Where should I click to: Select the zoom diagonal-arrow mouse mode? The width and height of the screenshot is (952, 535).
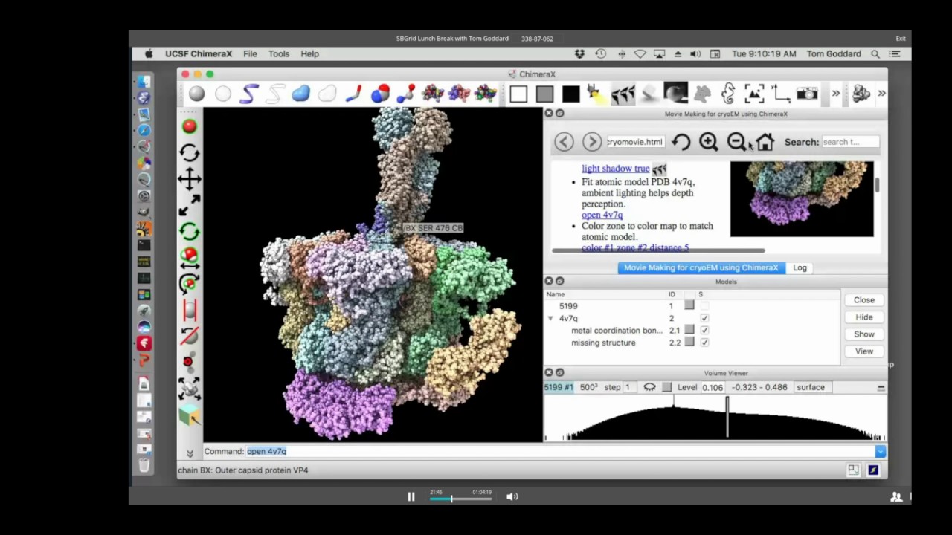[190, 205]
